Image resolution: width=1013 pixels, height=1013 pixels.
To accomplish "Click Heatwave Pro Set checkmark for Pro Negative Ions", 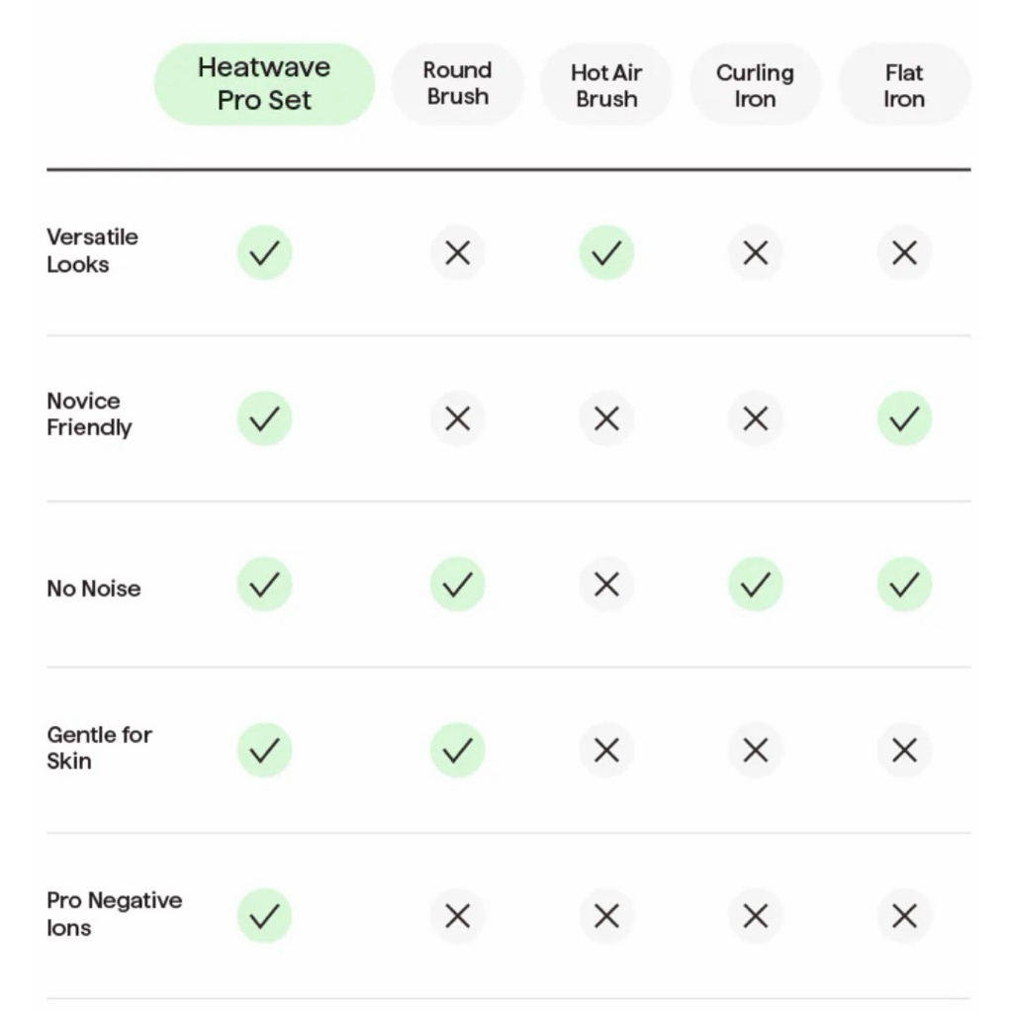I will click(264, 916).
